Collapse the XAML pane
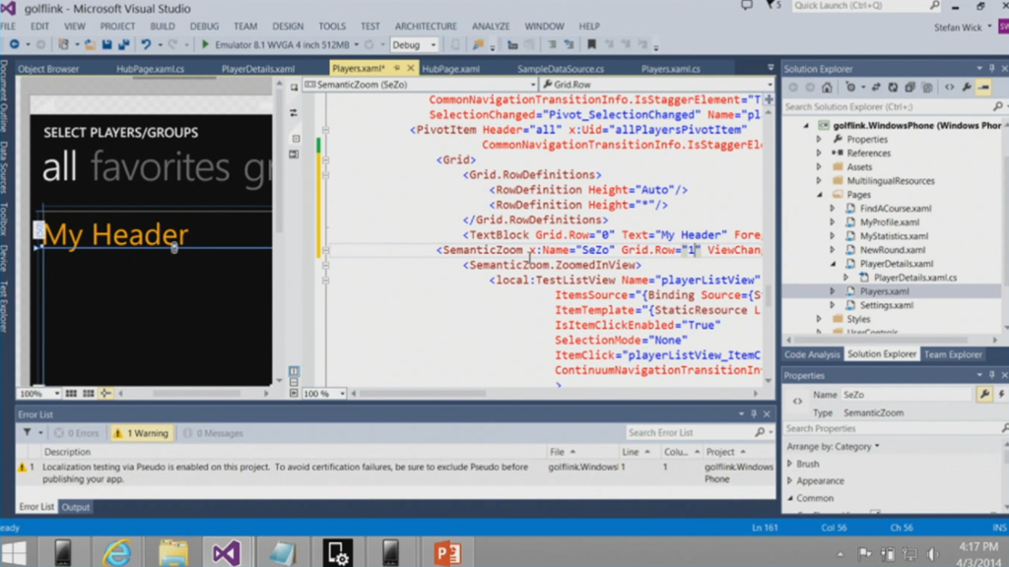Screen dimensions: 1009x567 pyautogui.click(x=294, y=394)
